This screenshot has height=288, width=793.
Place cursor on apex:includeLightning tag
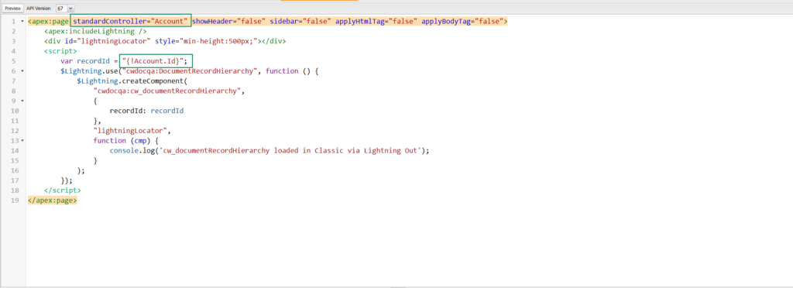[x=95, y=31]
